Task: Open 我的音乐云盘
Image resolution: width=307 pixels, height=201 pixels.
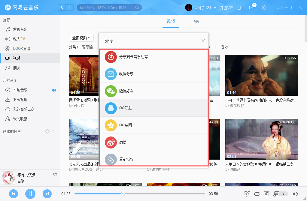Action: coord(24,109)
